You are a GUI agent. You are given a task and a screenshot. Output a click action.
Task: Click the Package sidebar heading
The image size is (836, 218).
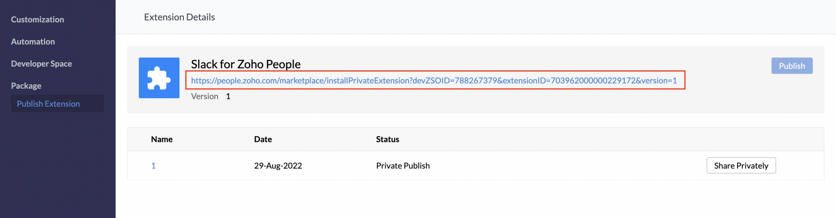point(26,86)
